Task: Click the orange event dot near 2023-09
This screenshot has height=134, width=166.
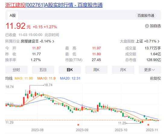Action: coord(78,125)
